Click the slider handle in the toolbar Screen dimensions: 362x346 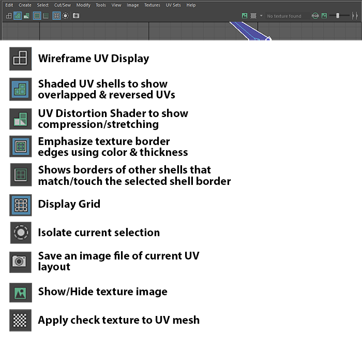click(338, 16)
